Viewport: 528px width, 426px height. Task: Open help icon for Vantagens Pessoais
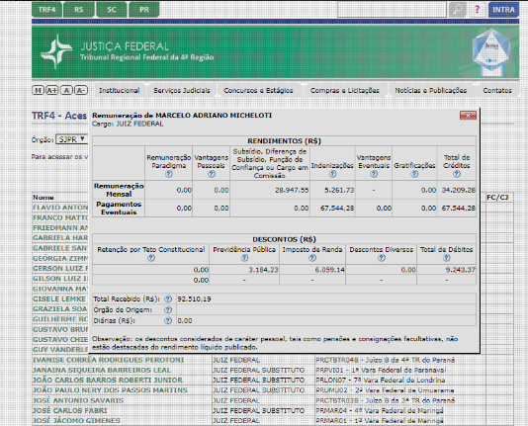[212, 174]
